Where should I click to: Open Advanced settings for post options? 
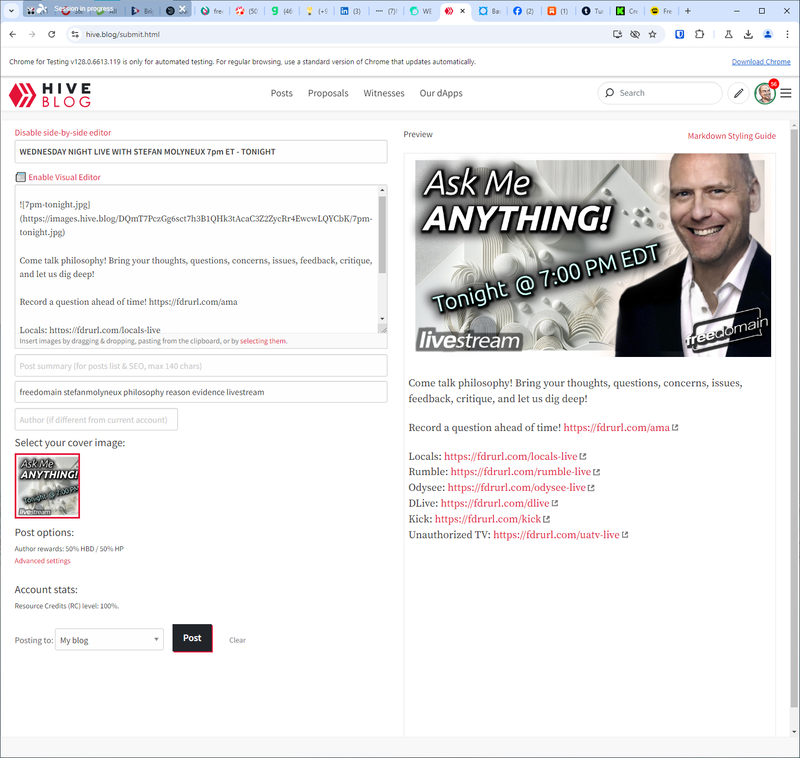(42, 561)
